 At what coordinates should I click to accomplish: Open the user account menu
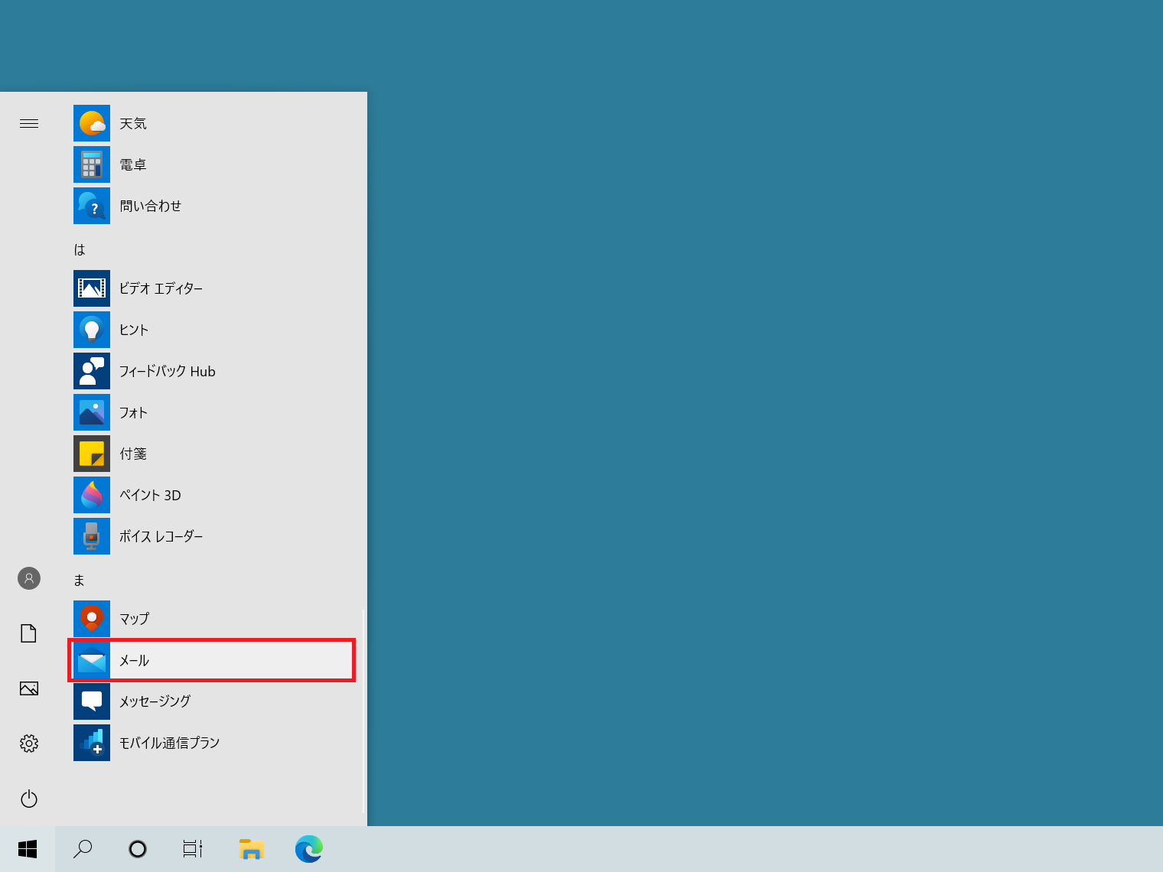click(29, 578)
